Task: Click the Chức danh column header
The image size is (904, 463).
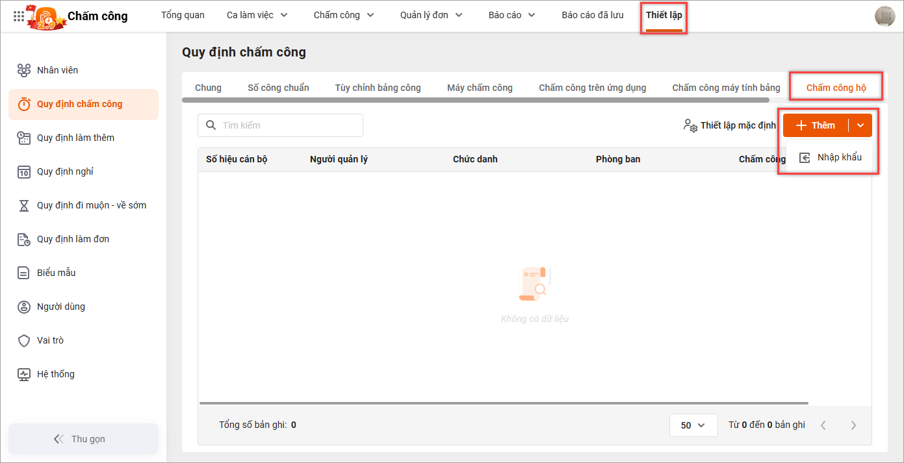Action: pyautogui.click(x=475, y=159)
